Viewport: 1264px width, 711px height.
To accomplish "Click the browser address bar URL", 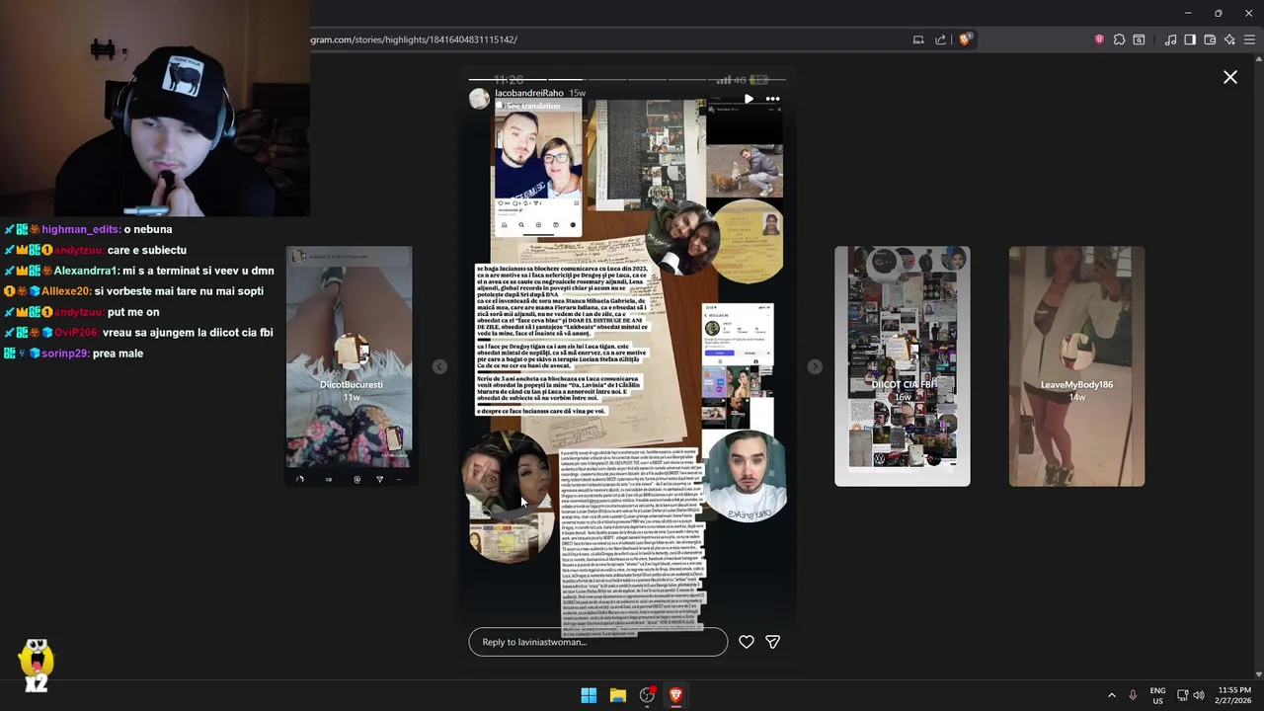I will click(413, 39).
